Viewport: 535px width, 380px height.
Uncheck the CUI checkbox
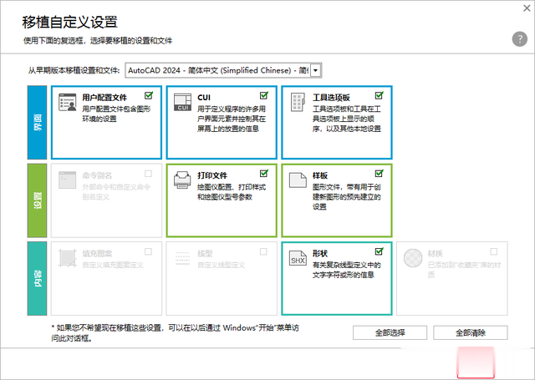[264, 95]
